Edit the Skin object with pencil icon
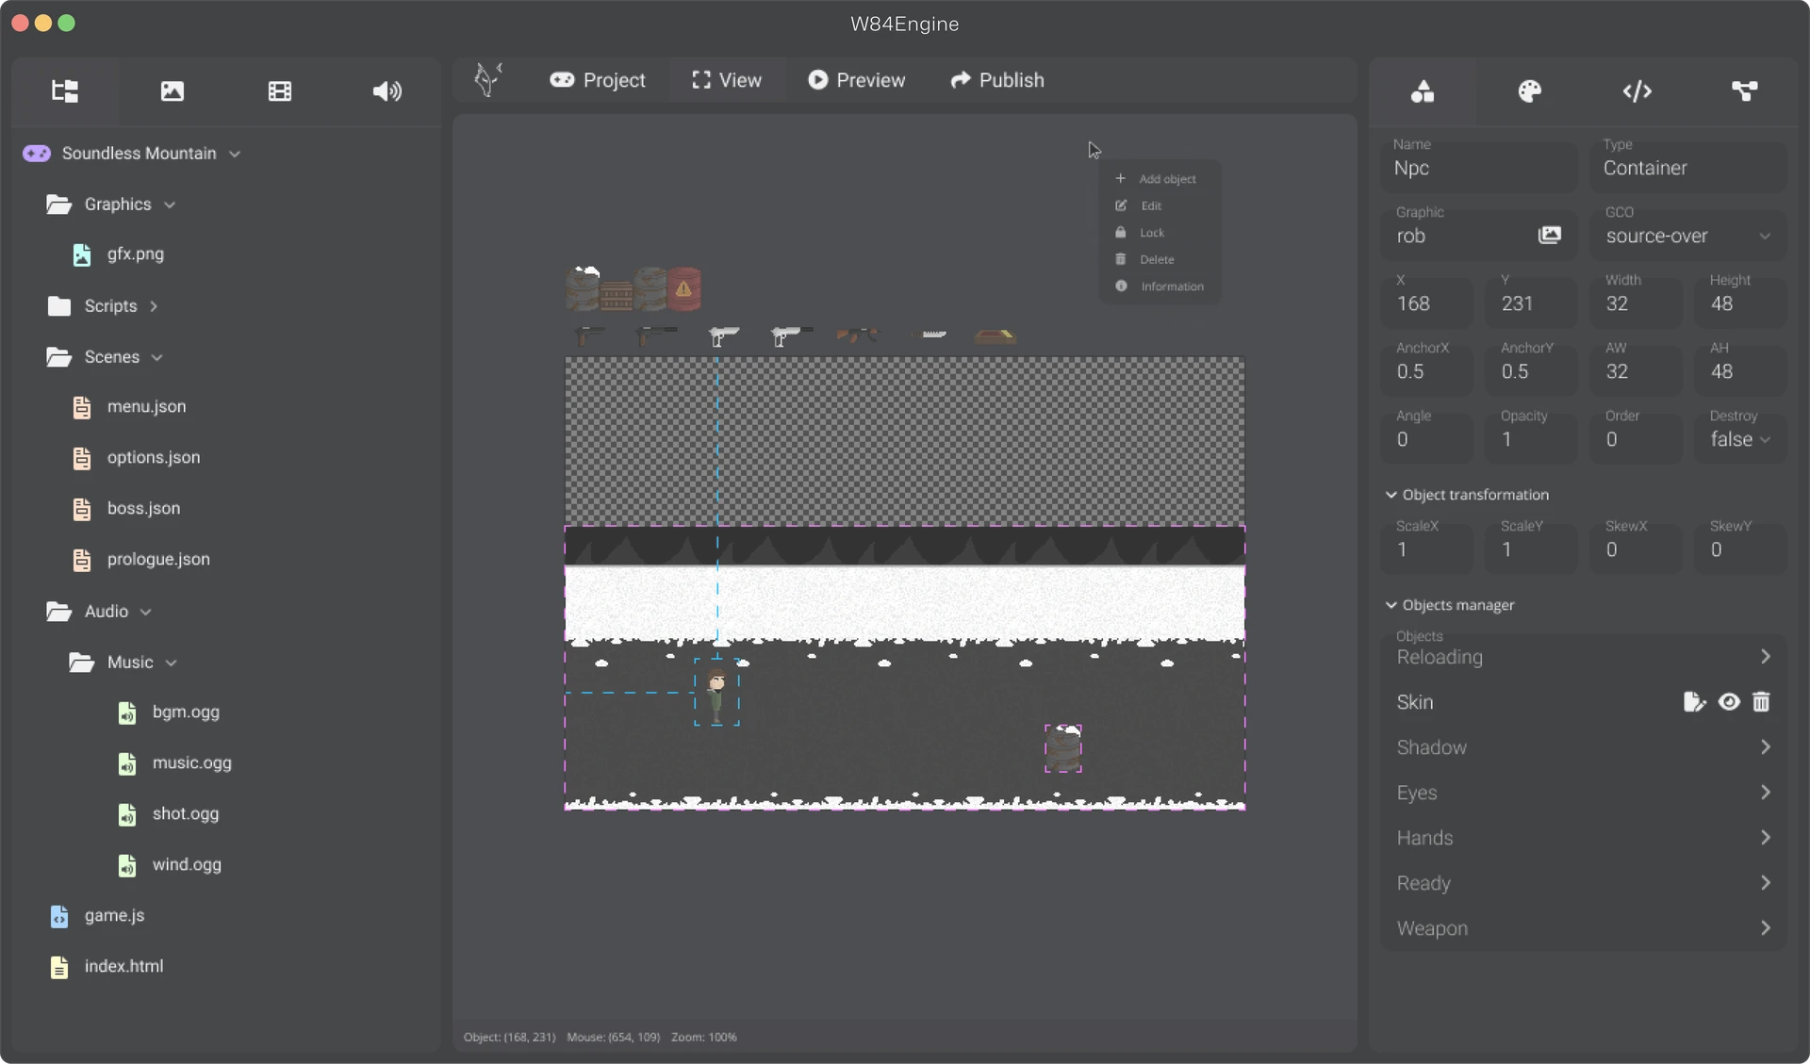Viewport: 1810px width, 1064px height. [1694, 702]
